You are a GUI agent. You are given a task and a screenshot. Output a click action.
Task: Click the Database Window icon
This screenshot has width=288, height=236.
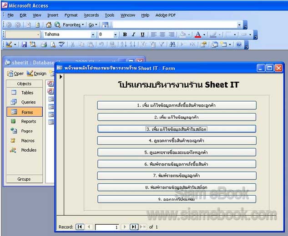pos(214,44)
